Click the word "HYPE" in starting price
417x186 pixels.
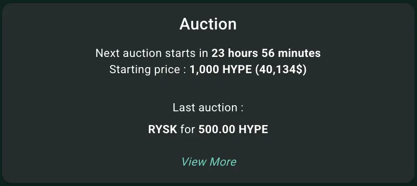(237, 70)
